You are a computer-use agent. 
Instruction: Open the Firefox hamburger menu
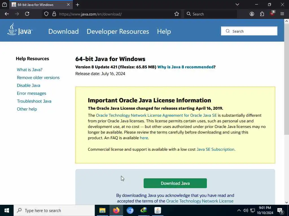pos(282,14)
